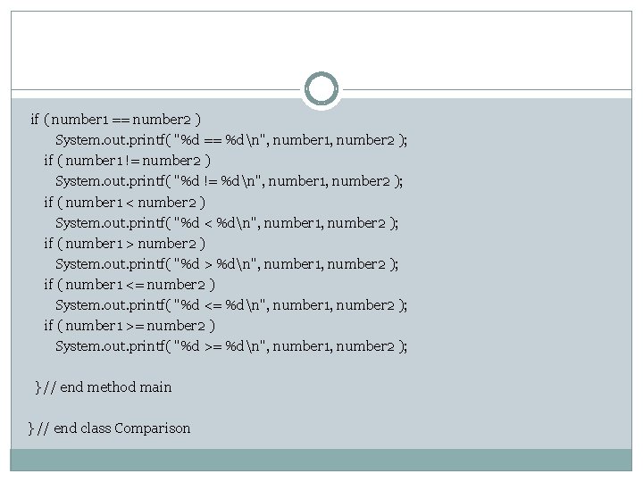Screen dimensions: 643x482
Task: Select the 'if ( number1 < number2 )' line
Action: tap(125, 202)
